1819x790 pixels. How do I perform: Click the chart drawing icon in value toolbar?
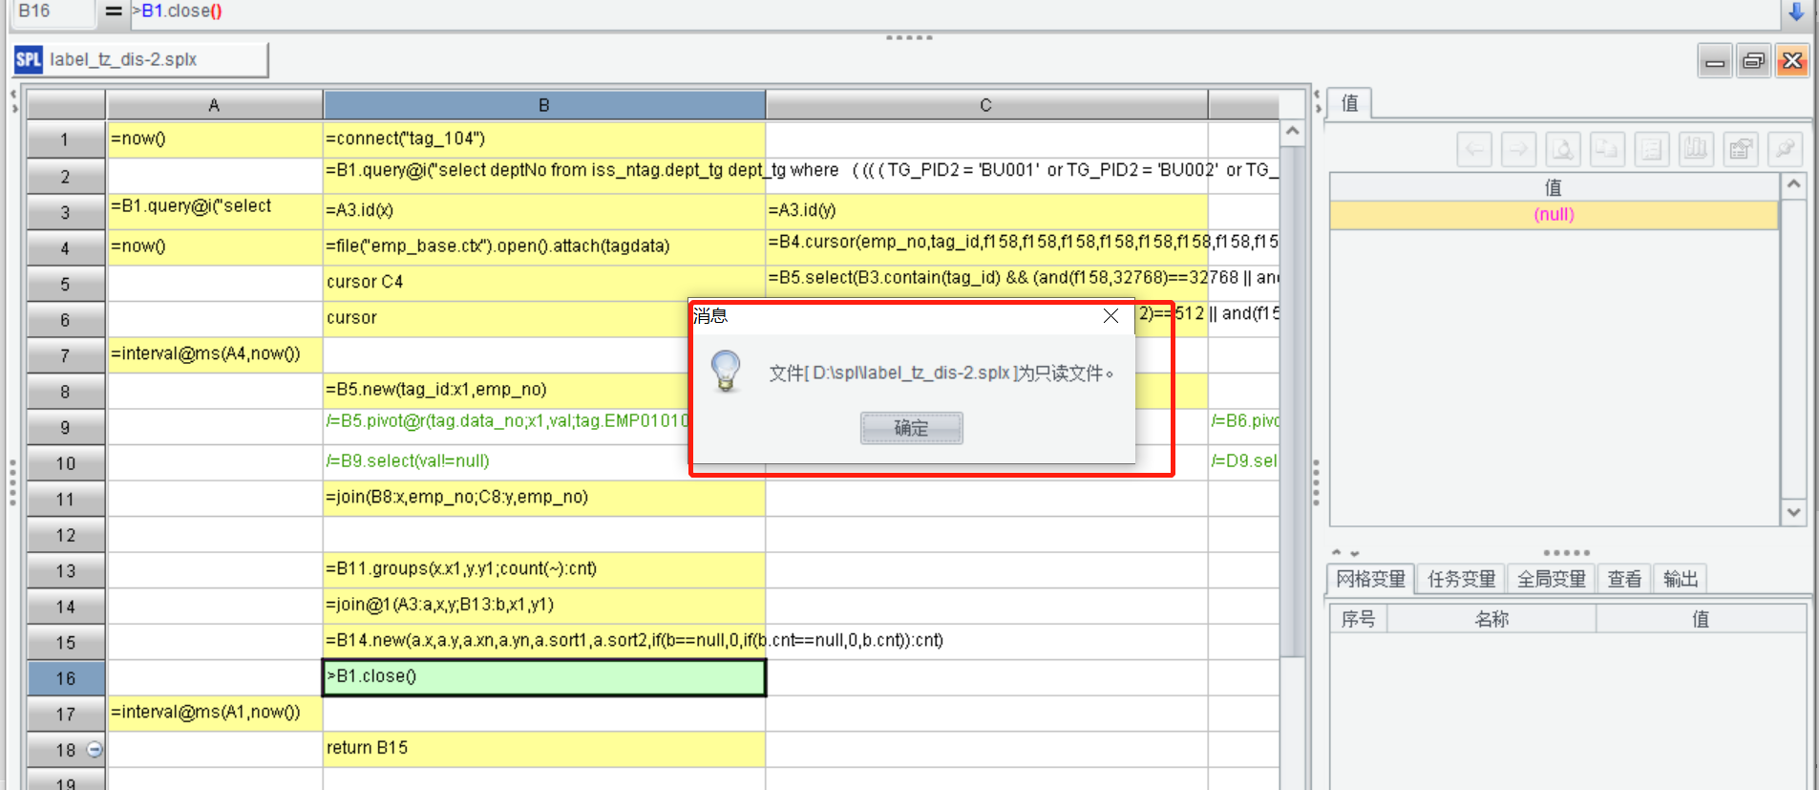(1696, 149)
